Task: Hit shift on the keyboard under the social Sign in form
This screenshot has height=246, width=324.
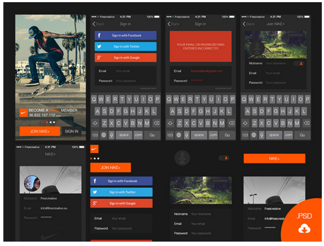Action: 95,123
